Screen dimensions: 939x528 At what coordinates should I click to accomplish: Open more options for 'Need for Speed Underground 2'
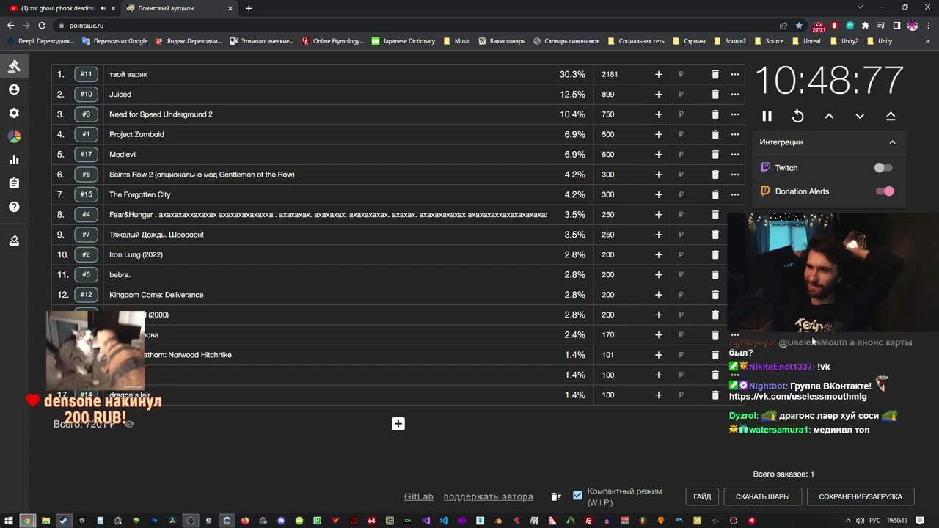tap(735, 114)
